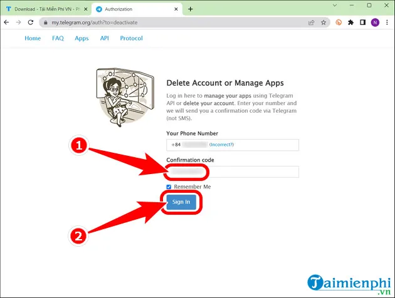The width and height of the screenshot is (395, 298).
Task: Open a new tab with plus button
Action: (191, 9)
